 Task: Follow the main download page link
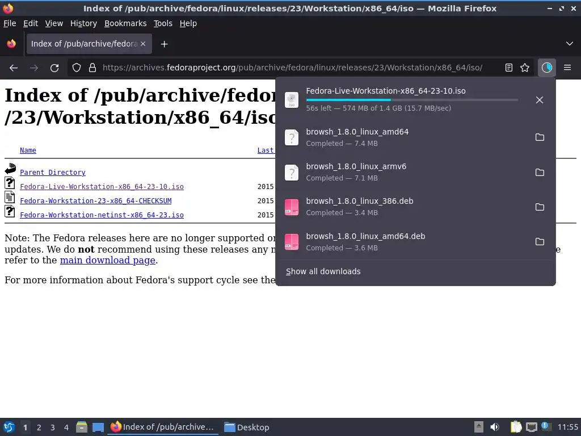pos(107,260)
